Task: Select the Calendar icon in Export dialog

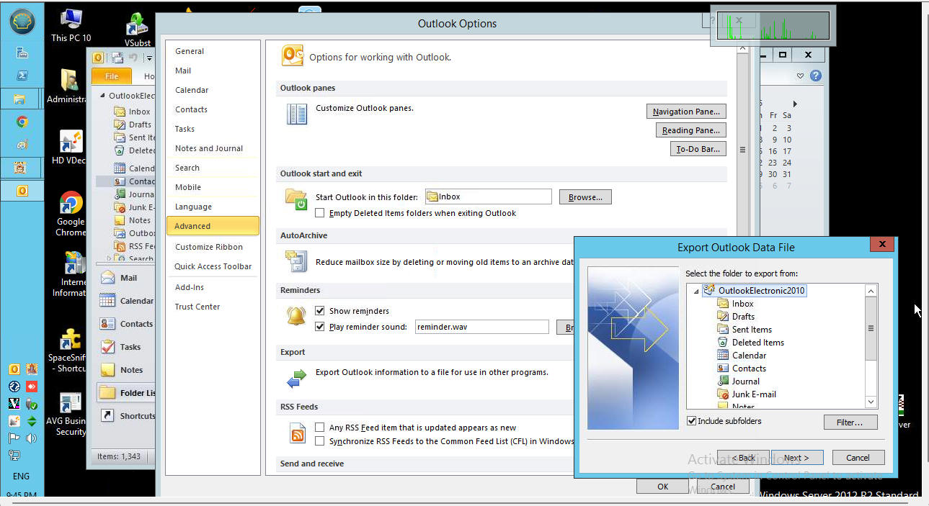Action: pyautogui.click(x=723, y=356)
